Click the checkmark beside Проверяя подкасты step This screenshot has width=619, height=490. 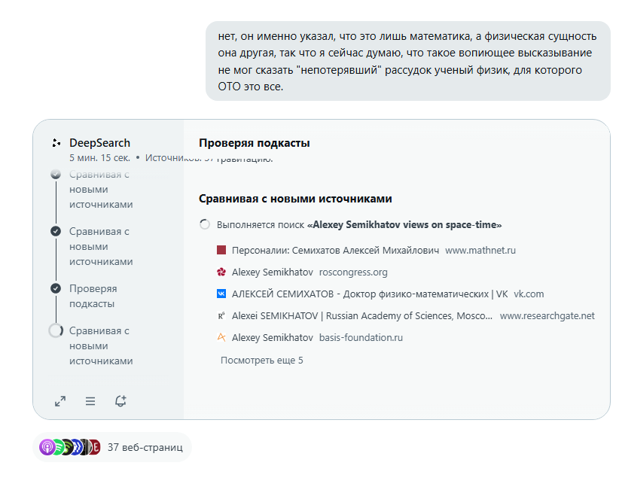pyautogui.click(x=56, y=288)
